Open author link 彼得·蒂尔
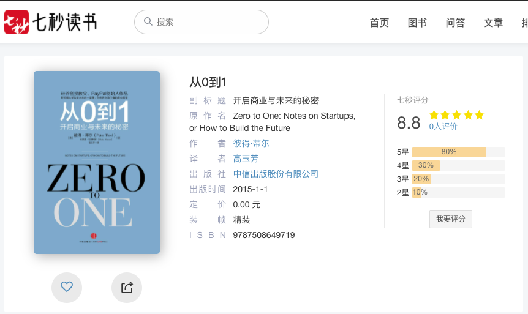Viewport: 528px width, 314px height. pos(251,143)
